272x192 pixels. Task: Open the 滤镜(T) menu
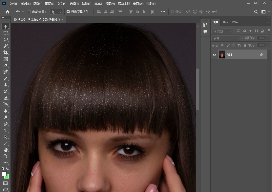(87, 4)
